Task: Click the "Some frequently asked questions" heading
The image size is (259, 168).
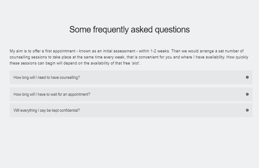Action: click(129, 29)
